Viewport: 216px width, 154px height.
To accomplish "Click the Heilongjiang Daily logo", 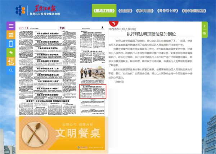I will (40, 9).
